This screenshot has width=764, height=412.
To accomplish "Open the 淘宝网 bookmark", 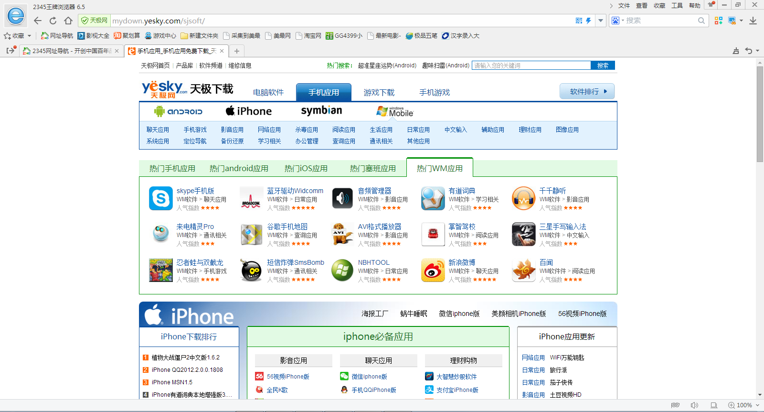I will point(308,36).
